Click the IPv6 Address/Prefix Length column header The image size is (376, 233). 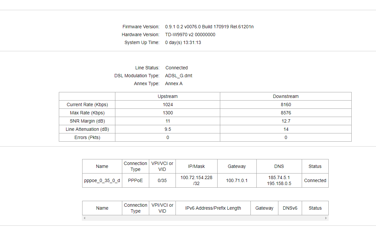pyautogui.click(x=213, y=208)
